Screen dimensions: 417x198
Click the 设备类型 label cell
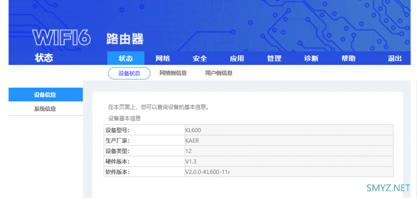coord(144,151)
